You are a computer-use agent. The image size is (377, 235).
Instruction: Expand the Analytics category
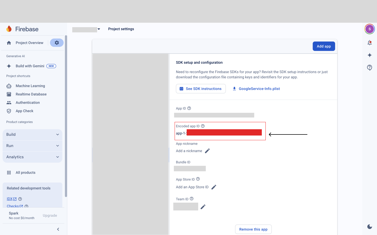[x=32, y=157]
